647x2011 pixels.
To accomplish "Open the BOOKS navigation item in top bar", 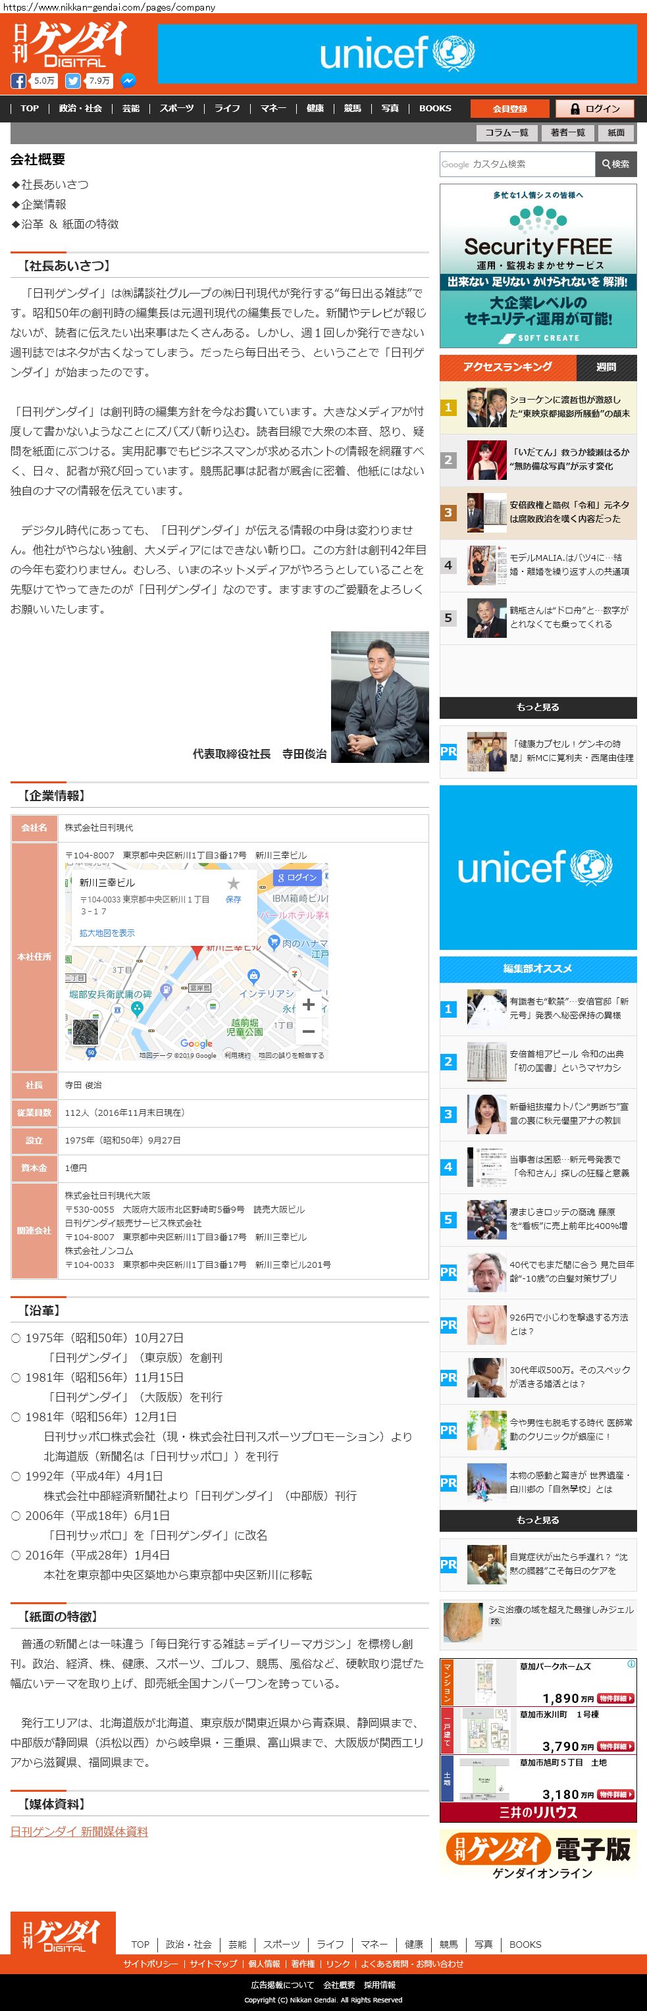I will (436, 109).
